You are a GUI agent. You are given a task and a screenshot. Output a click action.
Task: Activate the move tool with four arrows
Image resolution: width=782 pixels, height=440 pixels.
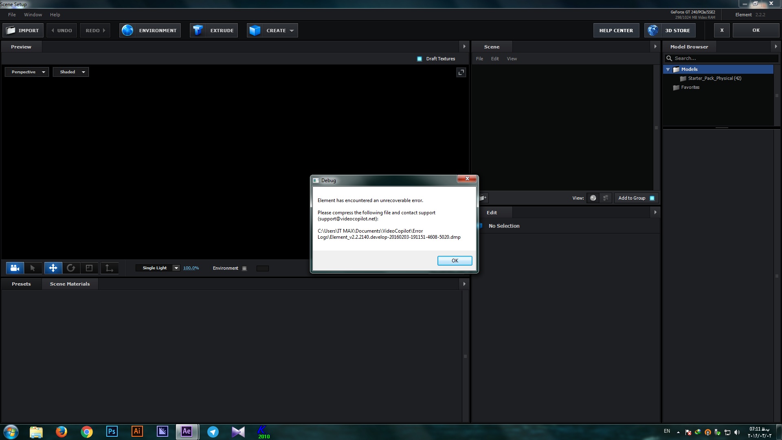pos(53,268)
